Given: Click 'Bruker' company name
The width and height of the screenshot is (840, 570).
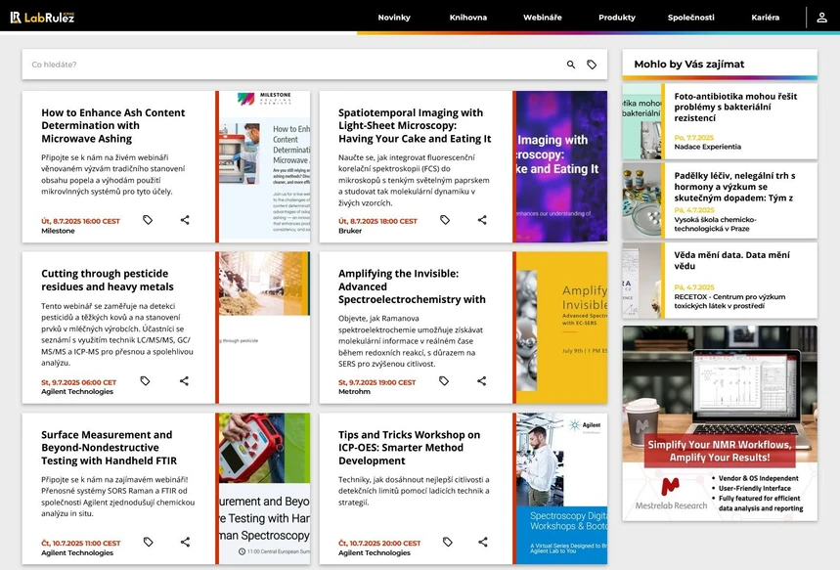Looking at the screenshot, I should (350, 231).
